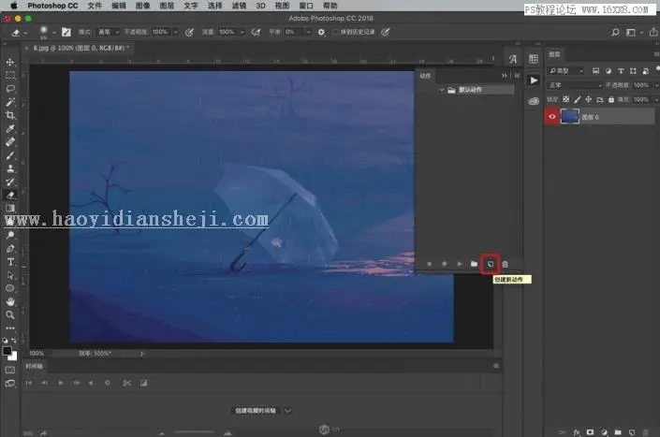Open the eraser mode dropdown
Screen dimensions: 660x437
tap(109, 32)
